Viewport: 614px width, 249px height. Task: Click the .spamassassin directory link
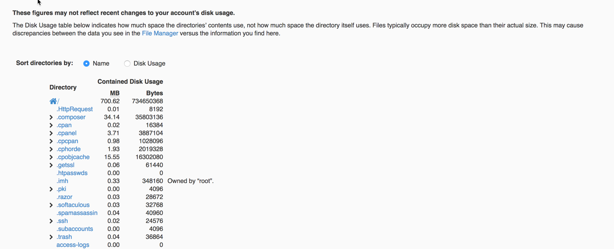[x=77, y=213]
